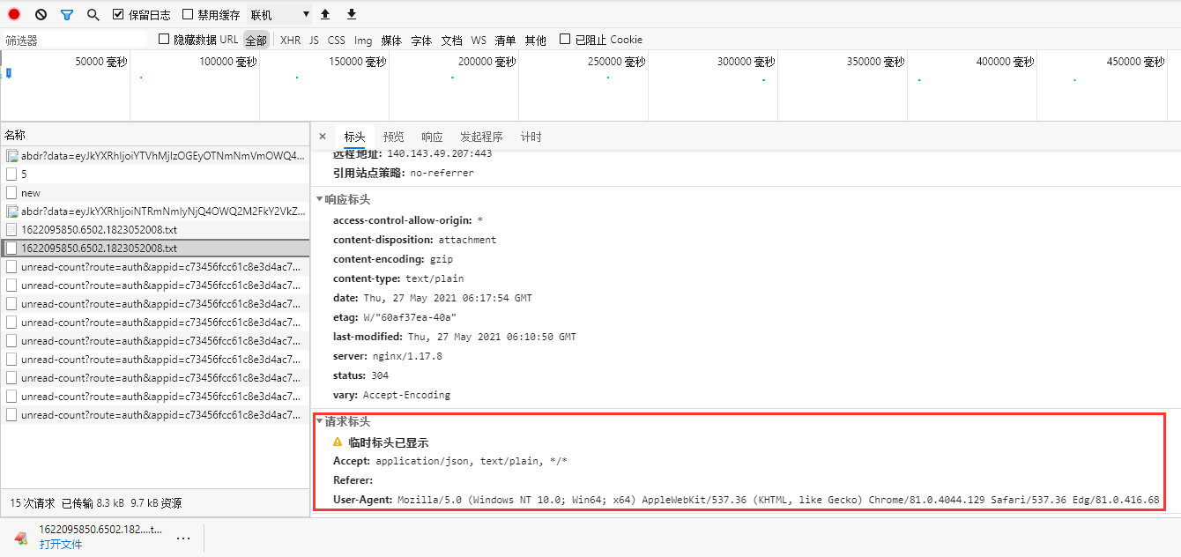Filter requests by CSS

pos(336,41)
